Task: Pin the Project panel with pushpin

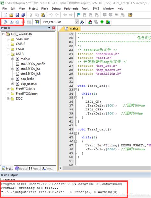Action: (x=49, y=28)
